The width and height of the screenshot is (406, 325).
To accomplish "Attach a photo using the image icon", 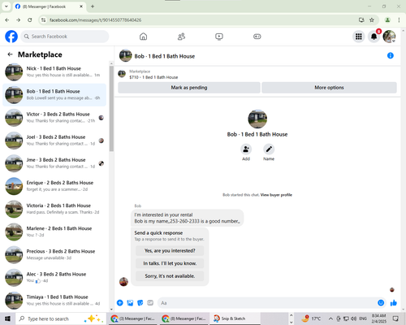I will 130,303.
